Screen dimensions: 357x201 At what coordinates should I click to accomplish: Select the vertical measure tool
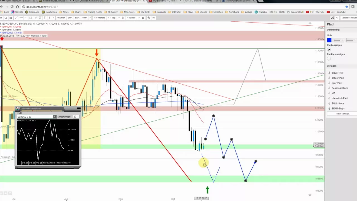tap(45, 18)
